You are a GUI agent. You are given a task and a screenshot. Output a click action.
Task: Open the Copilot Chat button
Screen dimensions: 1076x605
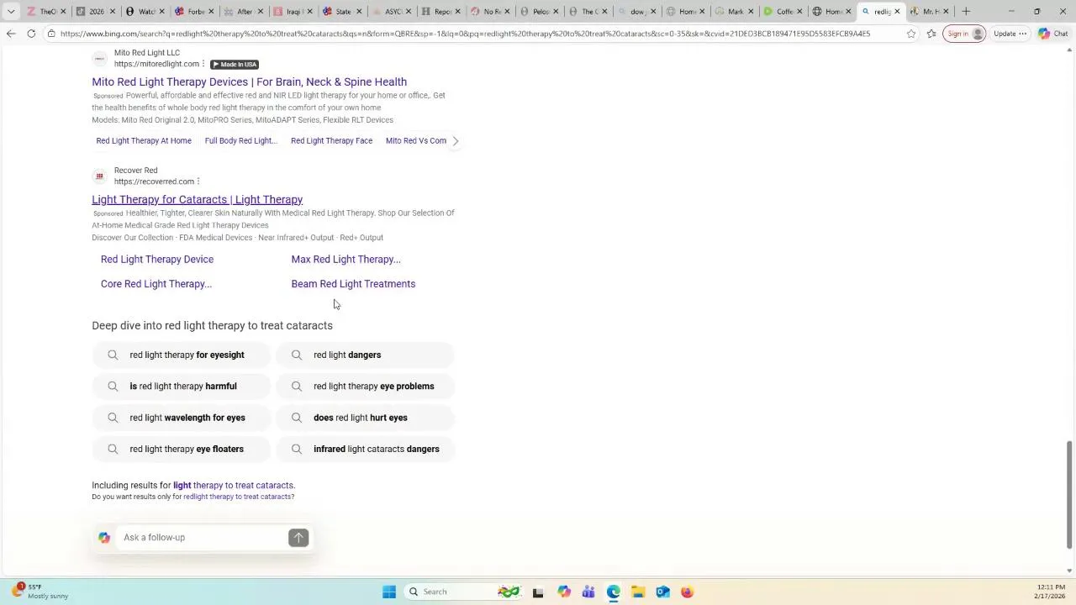(1052, 34)
